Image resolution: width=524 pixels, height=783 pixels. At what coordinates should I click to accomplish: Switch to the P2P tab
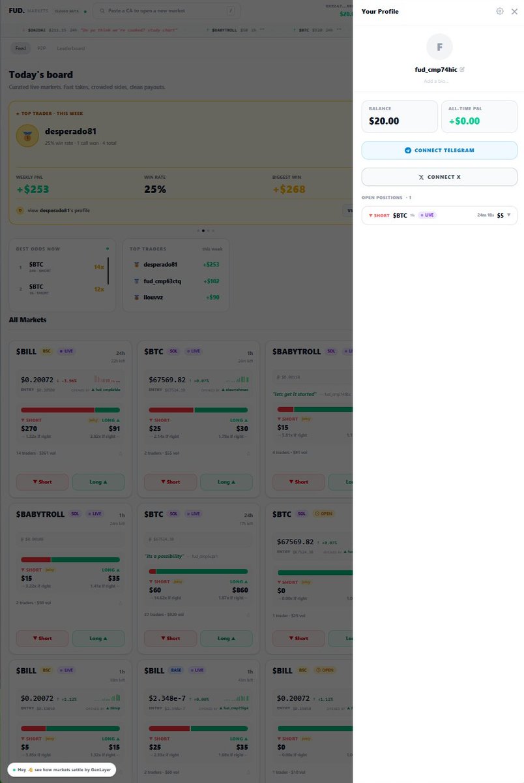41,48
